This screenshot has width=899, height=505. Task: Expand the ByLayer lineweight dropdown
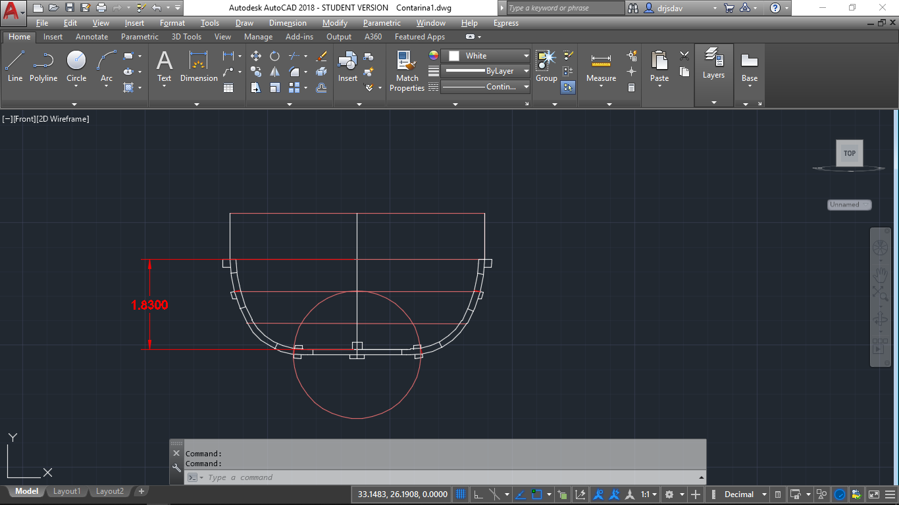526,71
